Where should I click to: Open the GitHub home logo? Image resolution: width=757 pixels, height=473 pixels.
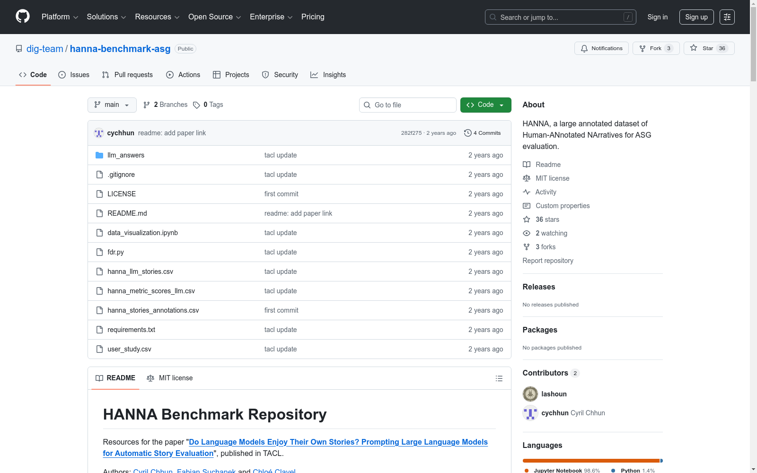pyautogui.click(x=23, y=17)
